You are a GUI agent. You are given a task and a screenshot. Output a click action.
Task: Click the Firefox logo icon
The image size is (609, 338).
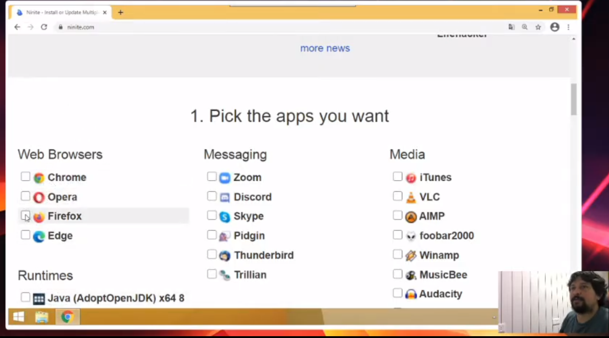39,217
